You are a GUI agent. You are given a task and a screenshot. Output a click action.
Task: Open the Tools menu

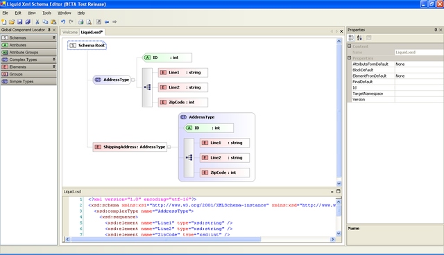(x=46, y=13)
